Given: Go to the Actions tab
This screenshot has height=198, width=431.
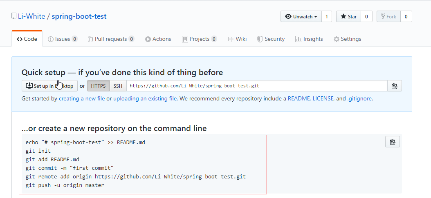Looking at the screenshot, I should click(x=158, y=39).
